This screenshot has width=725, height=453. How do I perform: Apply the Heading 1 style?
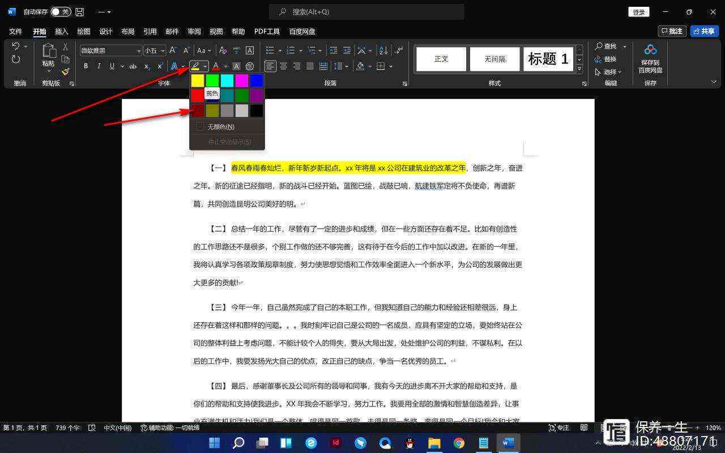point(548,59)
